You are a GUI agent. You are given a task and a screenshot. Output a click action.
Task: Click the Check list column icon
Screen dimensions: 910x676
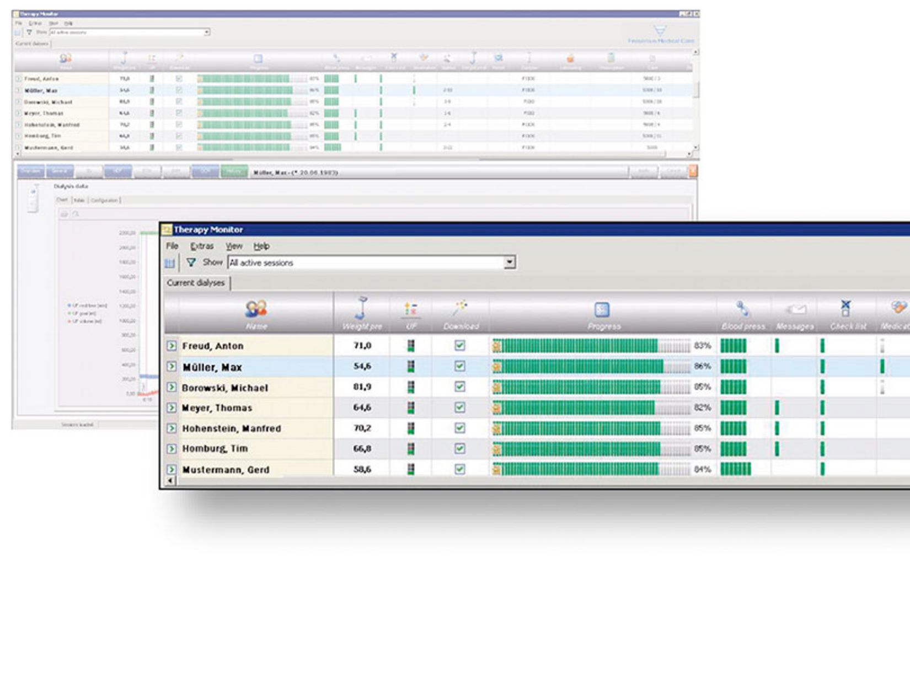(x=845, y=308)
